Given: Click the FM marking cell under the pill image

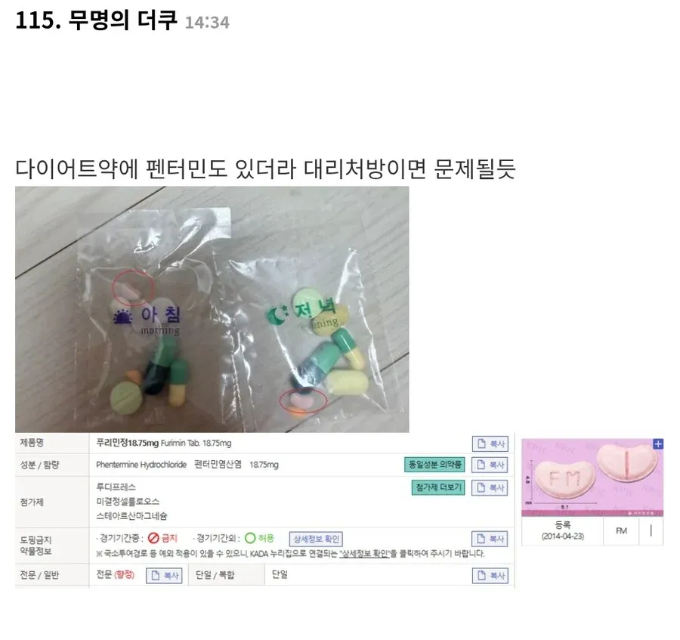Looking at the screenshot, I should coord(621,530).
